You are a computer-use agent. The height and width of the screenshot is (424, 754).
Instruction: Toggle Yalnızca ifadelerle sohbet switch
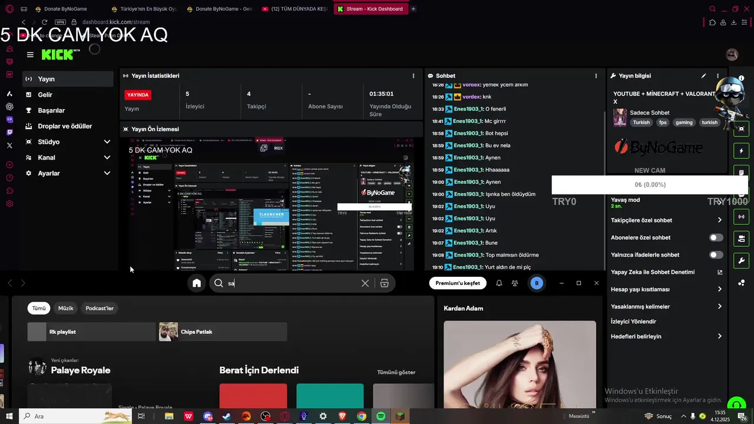point(716,255)
